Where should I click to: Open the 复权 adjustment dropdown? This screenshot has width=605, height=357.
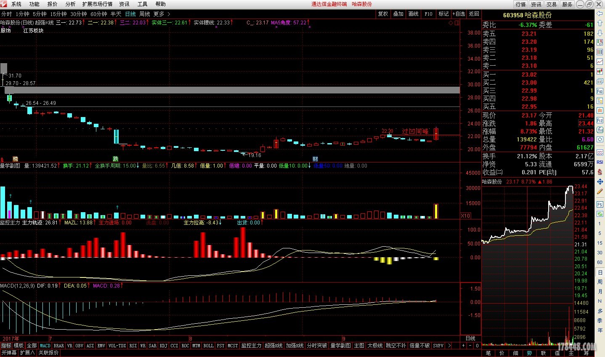coord(383,14)
